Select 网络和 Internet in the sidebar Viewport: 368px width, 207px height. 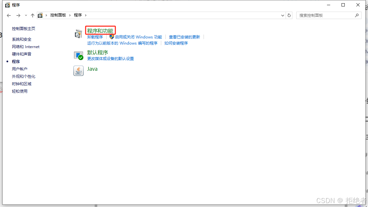pos(26,47)
